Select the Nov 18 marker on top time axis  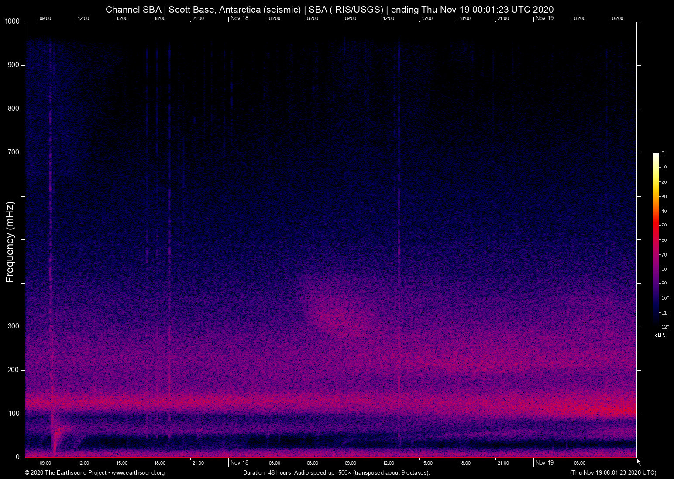coord(239,18)
